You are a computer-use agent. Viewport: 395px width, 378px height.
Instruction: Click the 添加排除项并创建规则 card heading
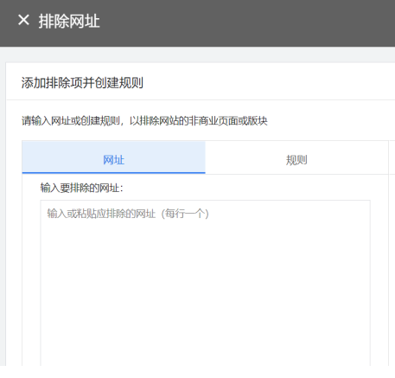82,83
